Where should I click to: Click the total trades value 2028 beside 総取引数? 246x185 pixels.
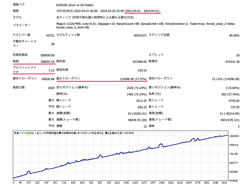pos(51,88)
